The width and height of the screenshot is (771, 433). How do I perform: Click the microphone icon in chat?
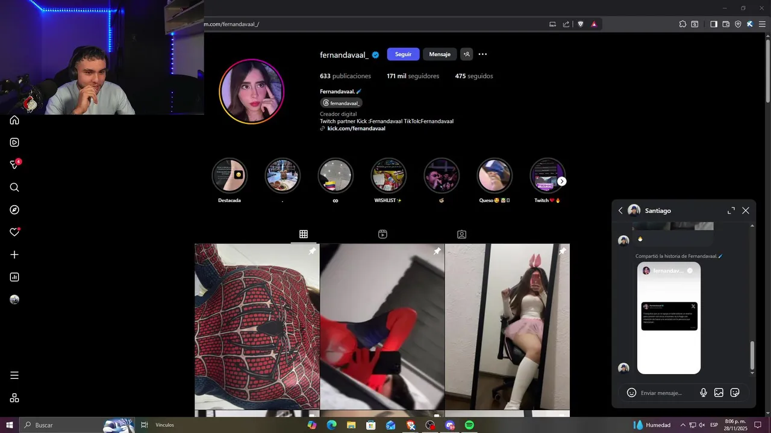pyautogui.click(x=703, y=393)
